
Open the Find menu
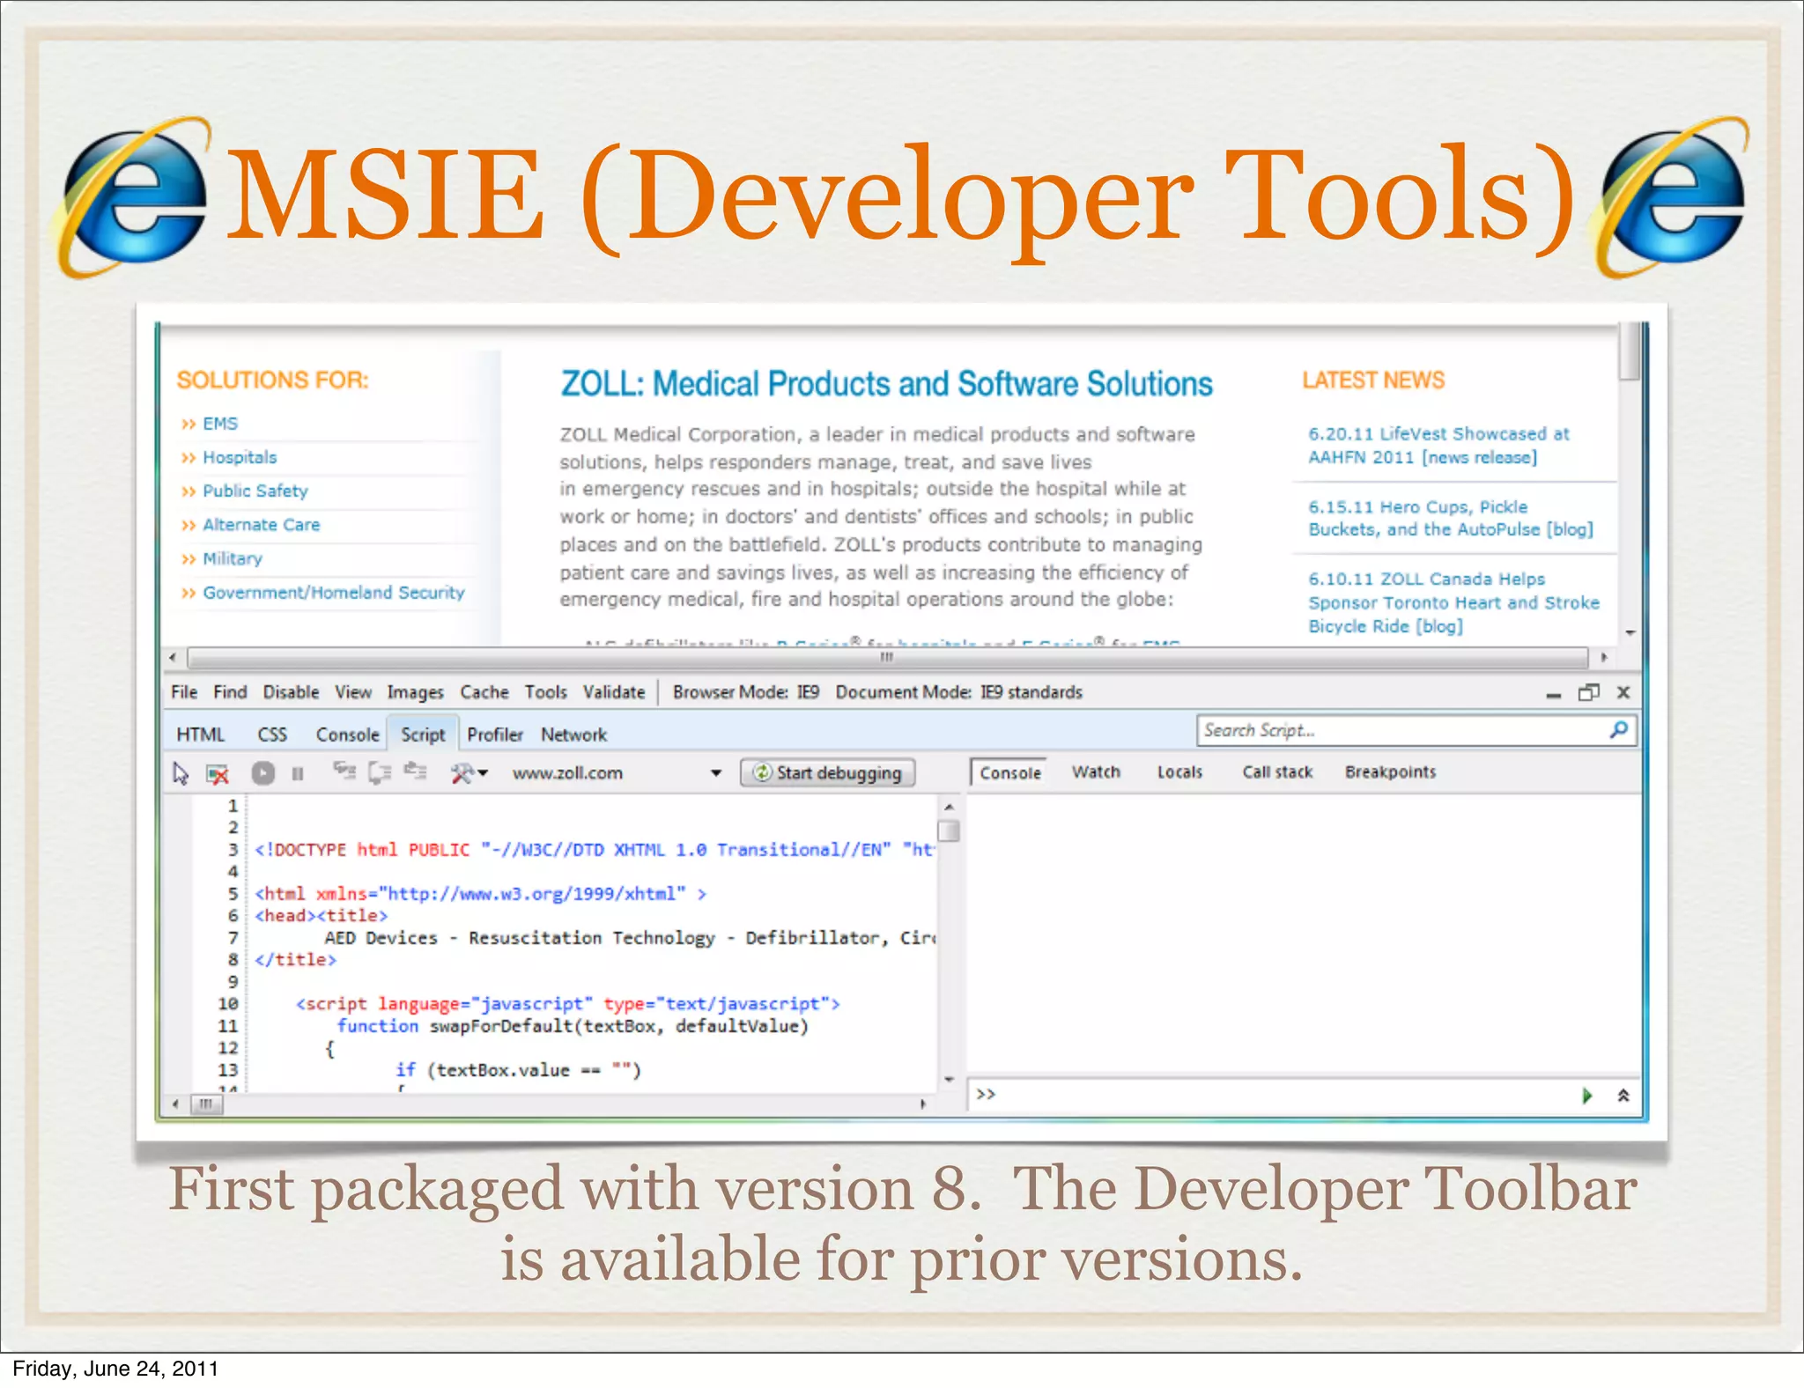230,692
